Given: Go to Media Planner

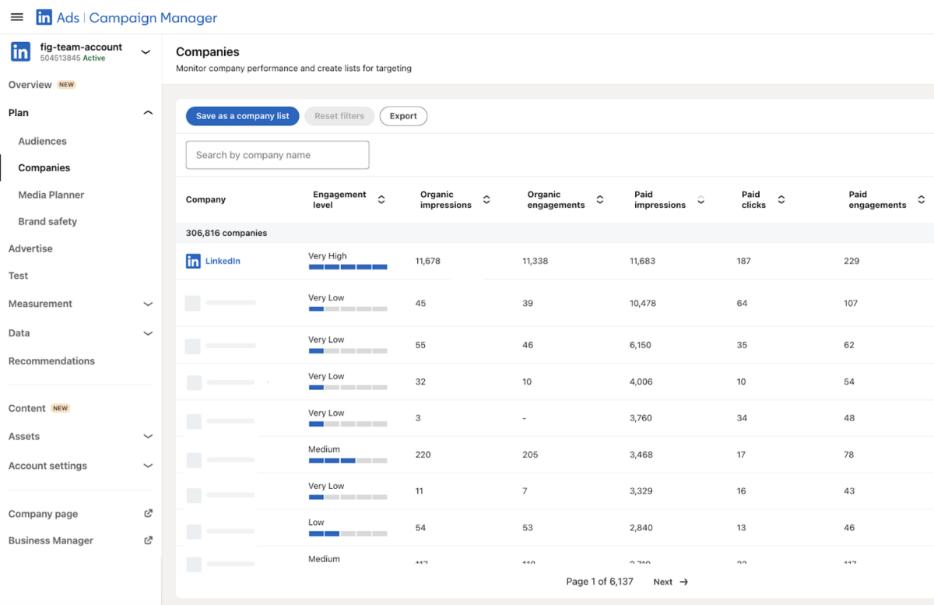Looking at the screenshot, I should pos(51,195).
